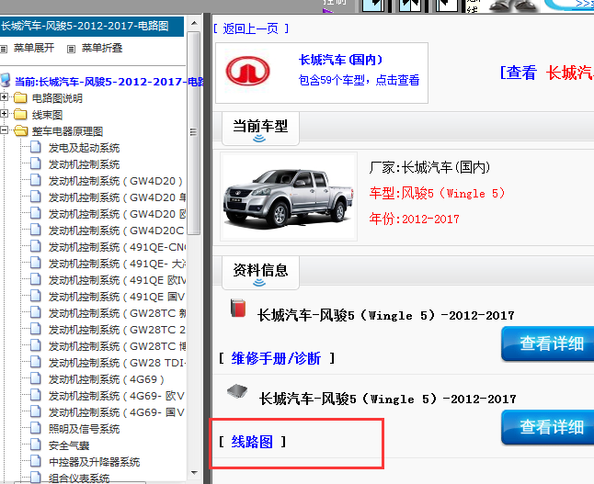Open the 长城汽车 (国内) brand link
The width and height of the screenshot is (594, 484).
(340, 60)
